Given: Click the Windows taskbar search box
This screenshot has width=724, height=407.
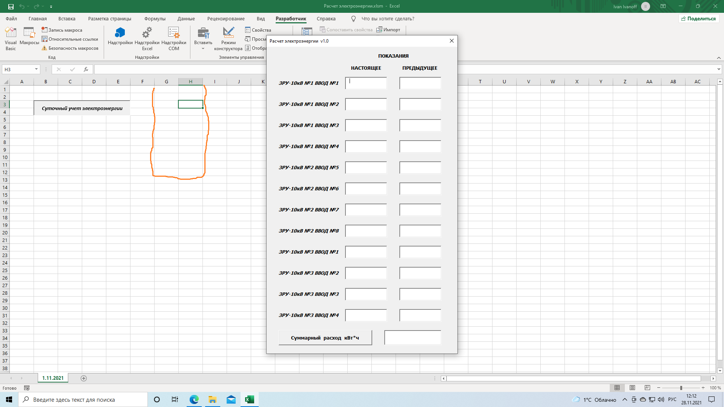Looking at the screenshot, I should (x=83, y=399).
